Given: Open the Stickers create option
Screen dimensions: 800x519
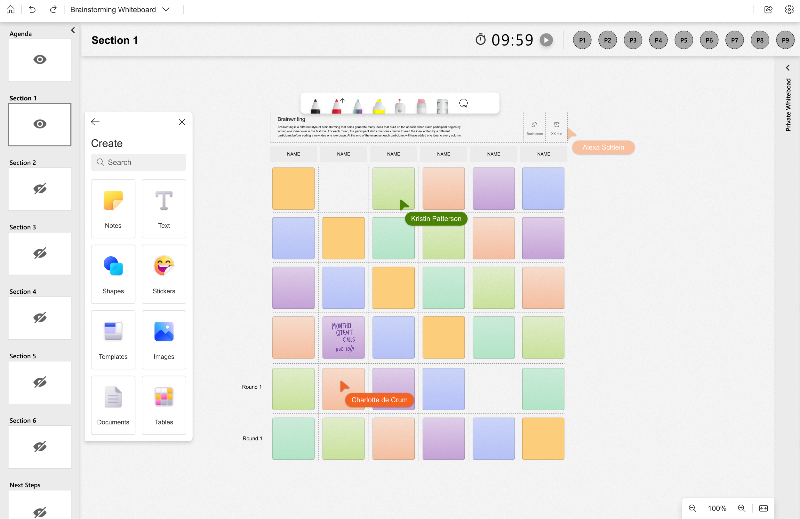Looking at the screenshot, I should tap(164, 274).
